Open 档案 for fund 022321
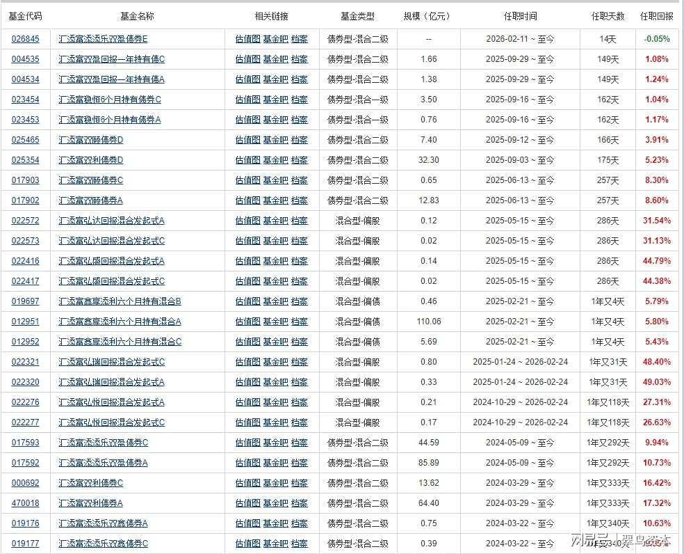The height and width of the screenshot is (554, 684). click(x=300, y=362)
